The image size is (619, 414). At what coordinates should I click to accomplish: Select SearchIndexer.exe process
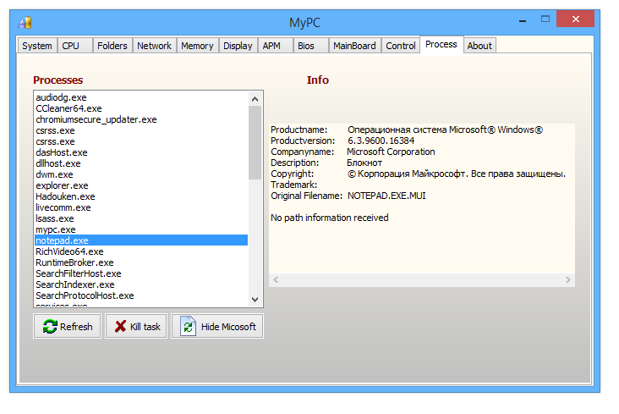(x=141, y=284)
